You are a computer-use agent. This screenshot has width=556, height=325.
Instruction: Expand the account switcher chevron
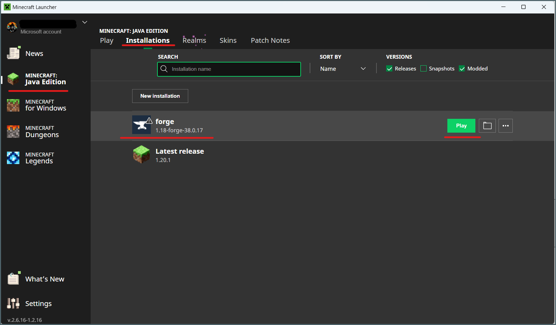(85, 22)
